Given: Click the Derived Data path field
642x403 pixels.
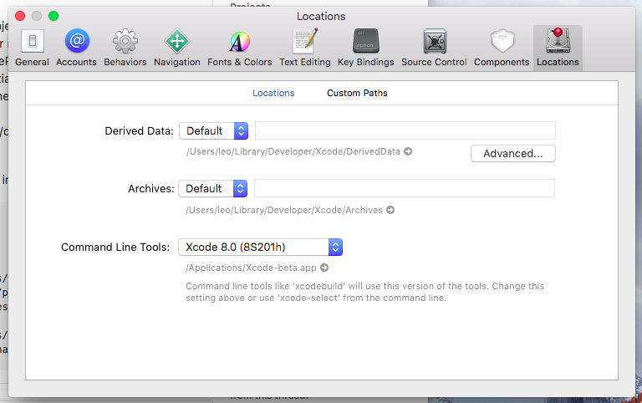Looking at the screenshot, I should pos(405,130).
